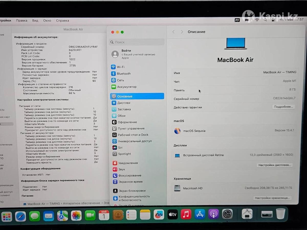
Task: Launch Safari from the Dock
Action: (20, 216)
